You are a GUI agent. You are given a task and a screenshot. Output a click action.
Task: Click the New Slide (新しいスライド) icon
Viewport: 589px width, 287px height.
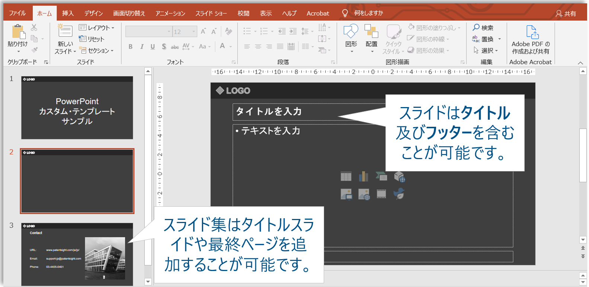(65, 31)
